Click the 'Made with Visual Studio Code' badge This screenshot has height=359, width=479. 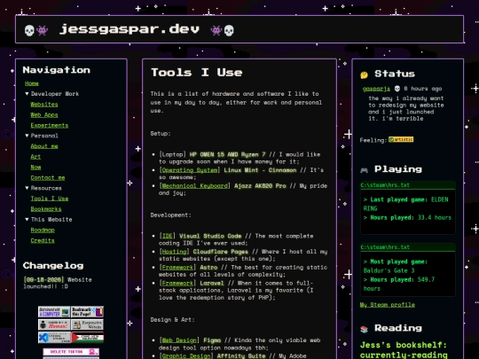pyautogui.click(x=54, y=338)
